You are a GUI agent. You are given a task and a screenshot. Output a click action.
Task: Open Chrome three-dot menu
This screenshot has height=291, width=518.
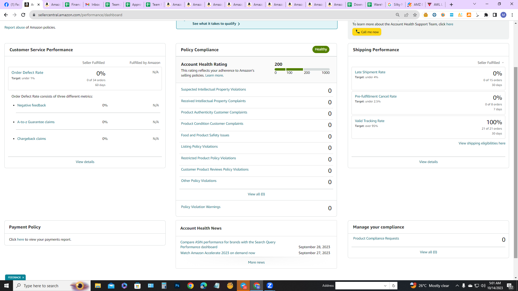(x=512, y=15)
